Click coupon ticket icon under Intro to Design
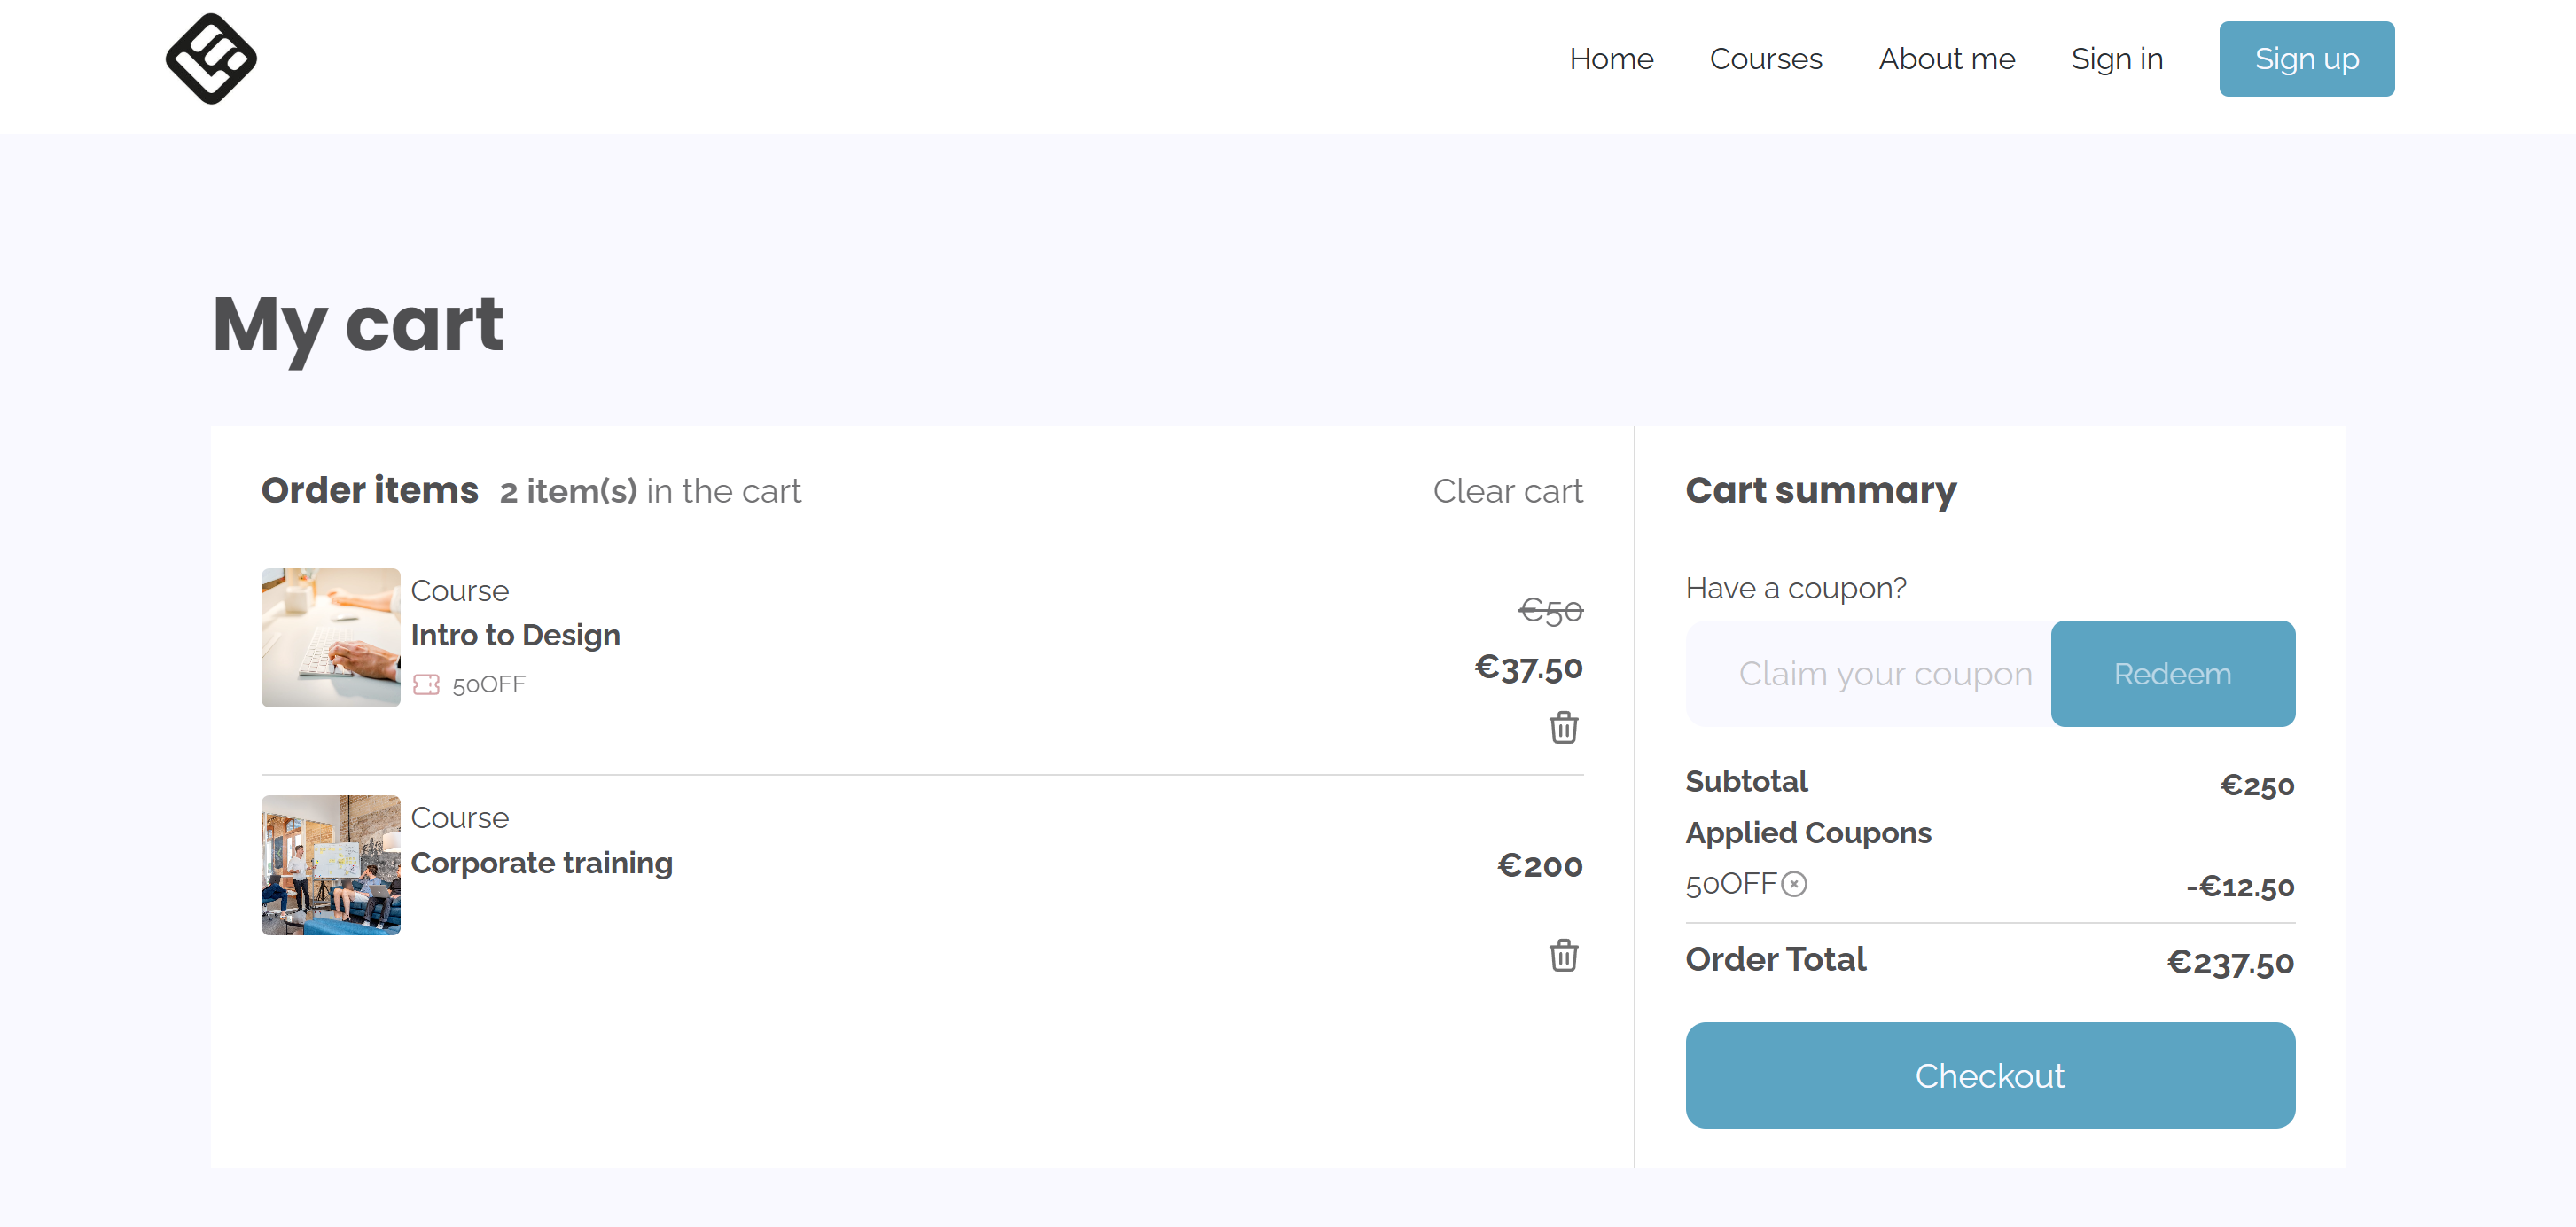The width and height of the screenshot is (2576, 1227). pyautogui.click(x=426, y=684)
